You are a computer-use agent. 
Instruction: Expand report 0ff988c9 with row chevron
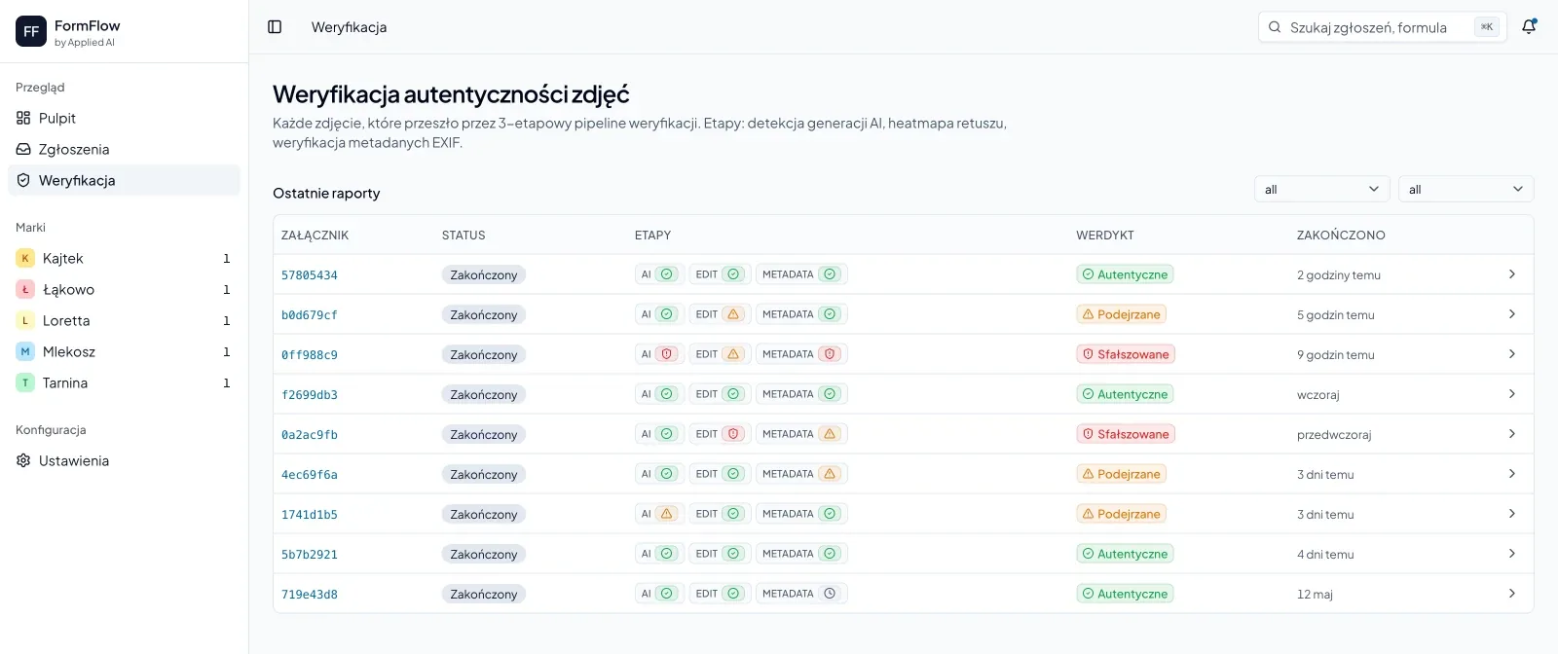click(x=1511, y=354)
